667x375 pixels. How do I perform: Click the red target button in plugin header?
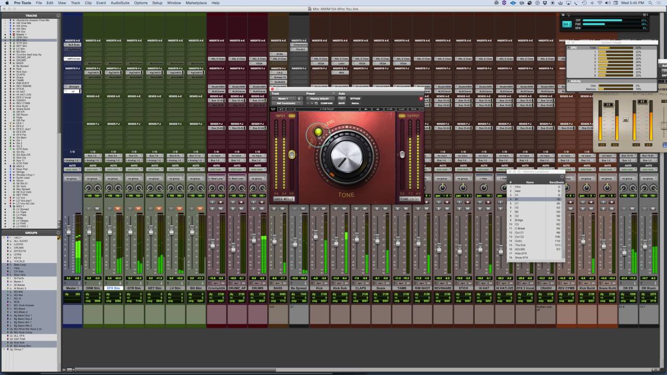pos(421,98)
